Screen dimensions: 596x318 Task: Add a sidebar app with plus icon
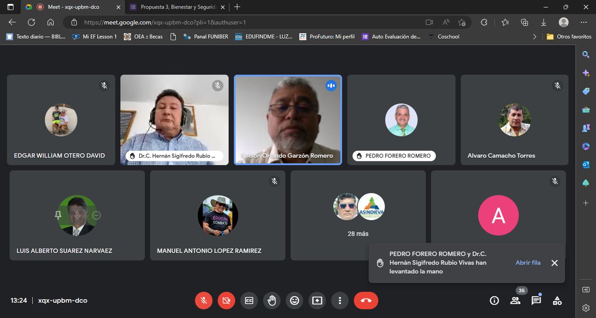586,203
